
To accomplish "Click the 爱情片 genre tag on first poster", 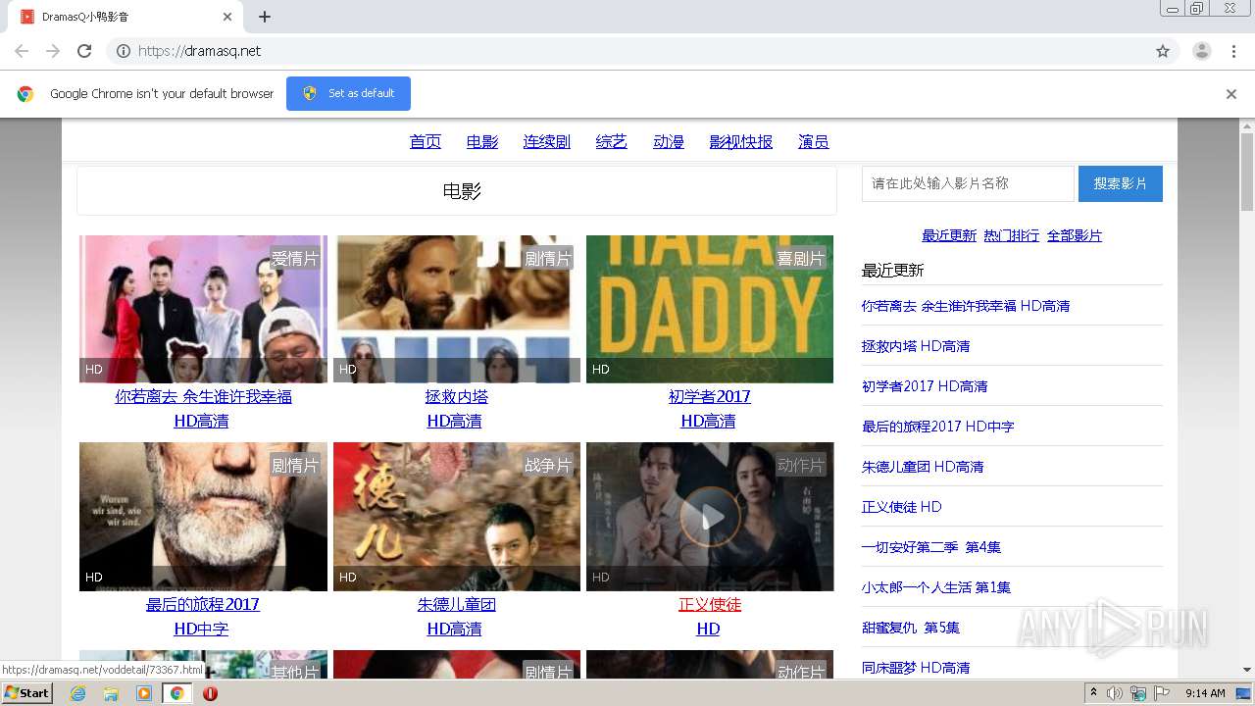I will point(295,259).
